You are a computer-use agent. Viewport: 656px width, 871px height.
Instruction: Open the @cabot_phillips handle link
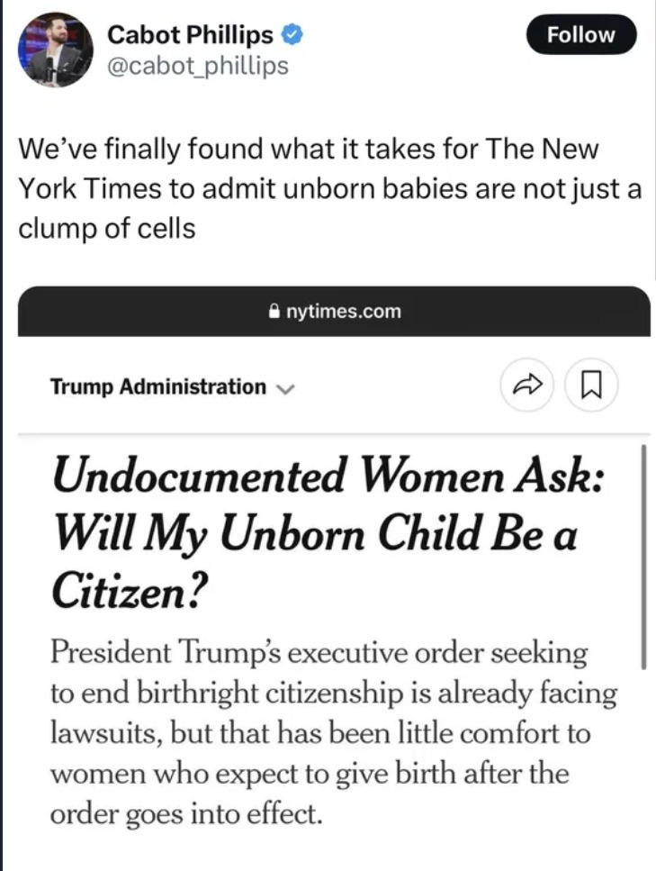pyautogui.click(x=198, y=66)
